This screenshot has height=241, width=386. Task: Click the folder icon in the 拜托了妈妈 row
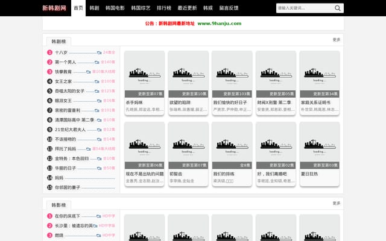[x=89, y=149]
